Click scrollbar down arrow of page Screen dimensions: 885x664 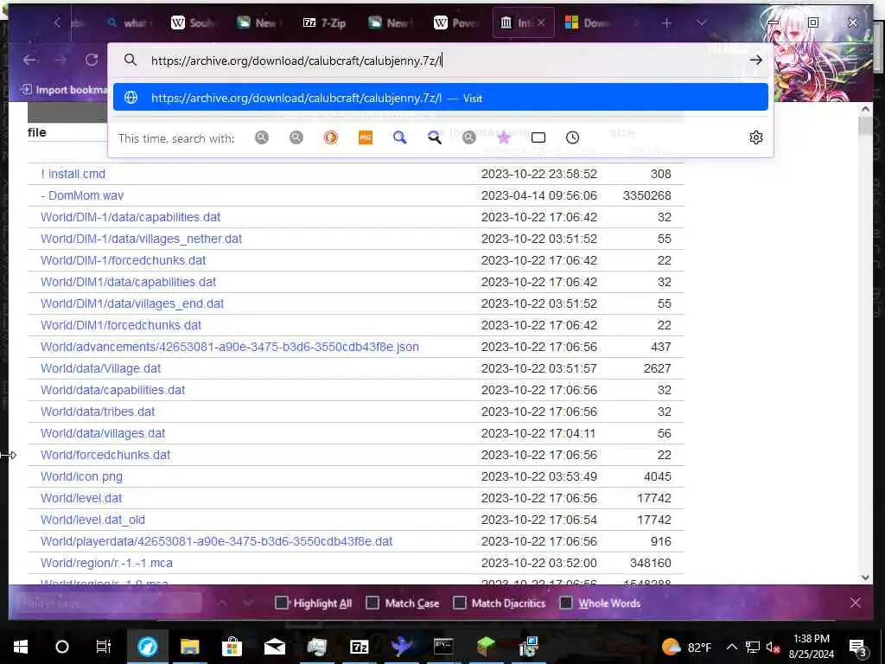pyautogui.click(x=865, y=577)
